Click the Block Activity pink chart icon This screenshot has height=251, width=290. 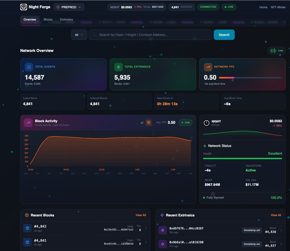point(28,123)
